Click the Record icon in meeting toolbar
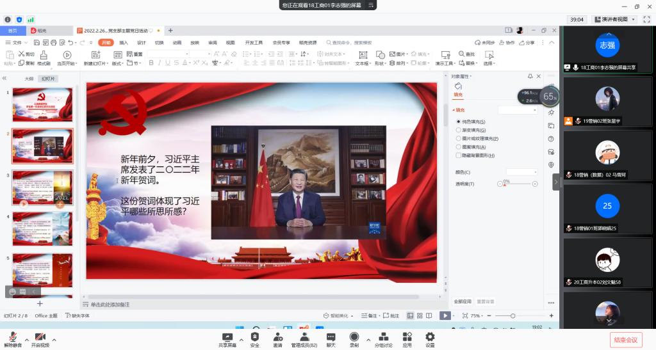Screen dimensions: 656x350 [x=354, y=337]
